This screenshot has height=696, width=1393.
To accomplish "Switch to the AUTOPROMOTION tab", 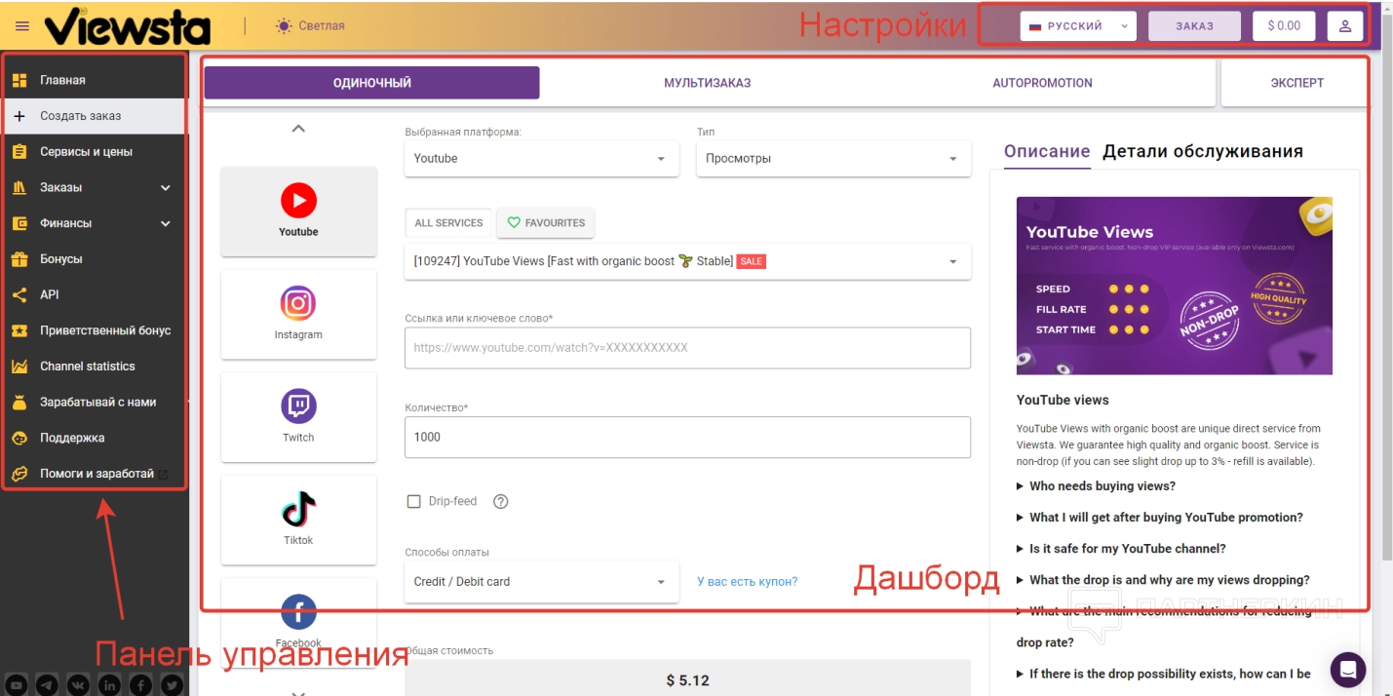I will [1042, 83].
